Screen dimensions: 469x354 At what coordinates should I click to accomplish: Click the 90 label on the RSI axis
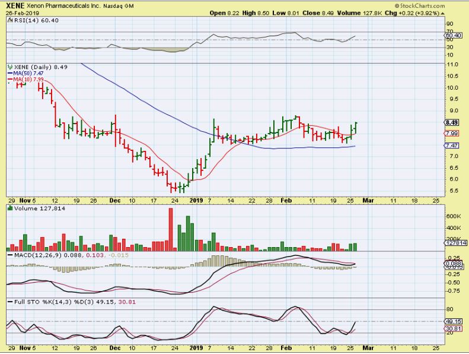click(x=449, y=24)
